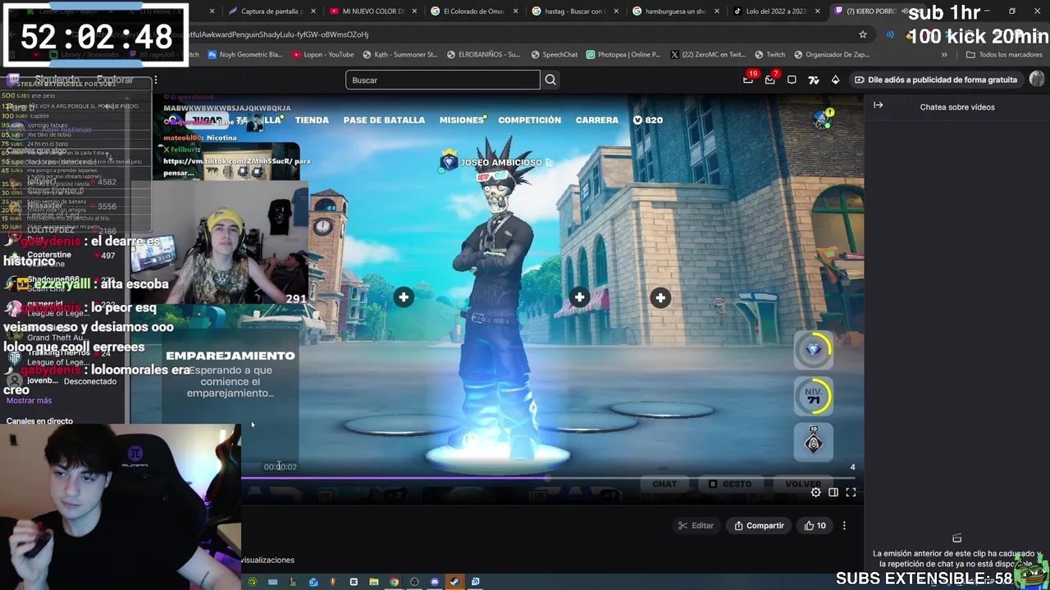Collapse the chat panel arrow icon

[x=878, y=106]
